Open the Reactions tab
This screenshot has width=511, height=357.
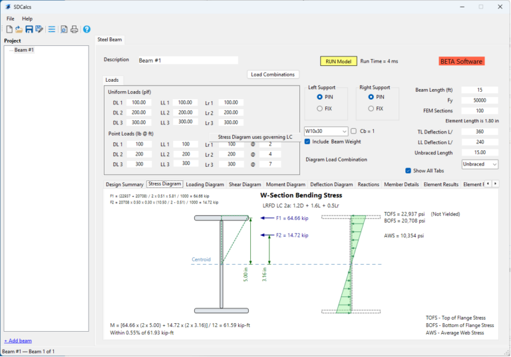(x=368, y=184)
